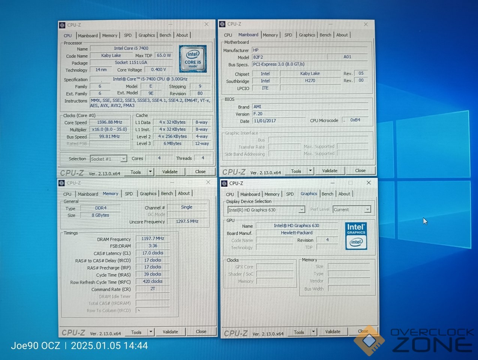478x360 pixels.
Task: Select the Bench tab in the Processor window
Action: click(x=165, y=35)
